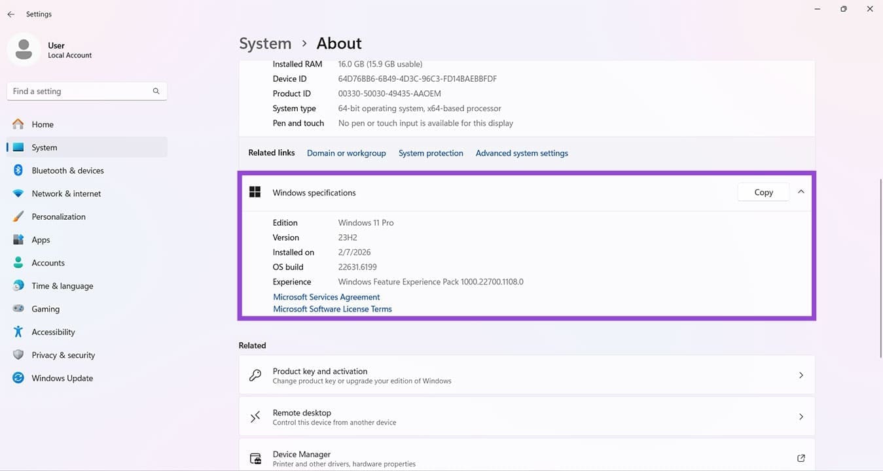Expand the Remote desktop entry

tap(801, 416)
